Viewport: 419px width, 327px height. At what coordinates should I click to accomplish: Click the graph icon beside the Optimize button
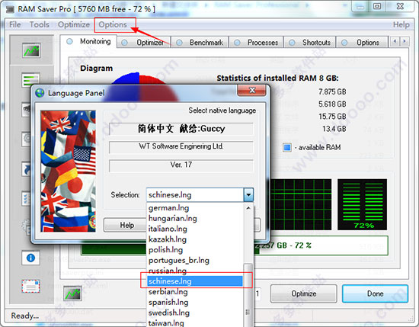pyautogui.click(x=72, y=293)
